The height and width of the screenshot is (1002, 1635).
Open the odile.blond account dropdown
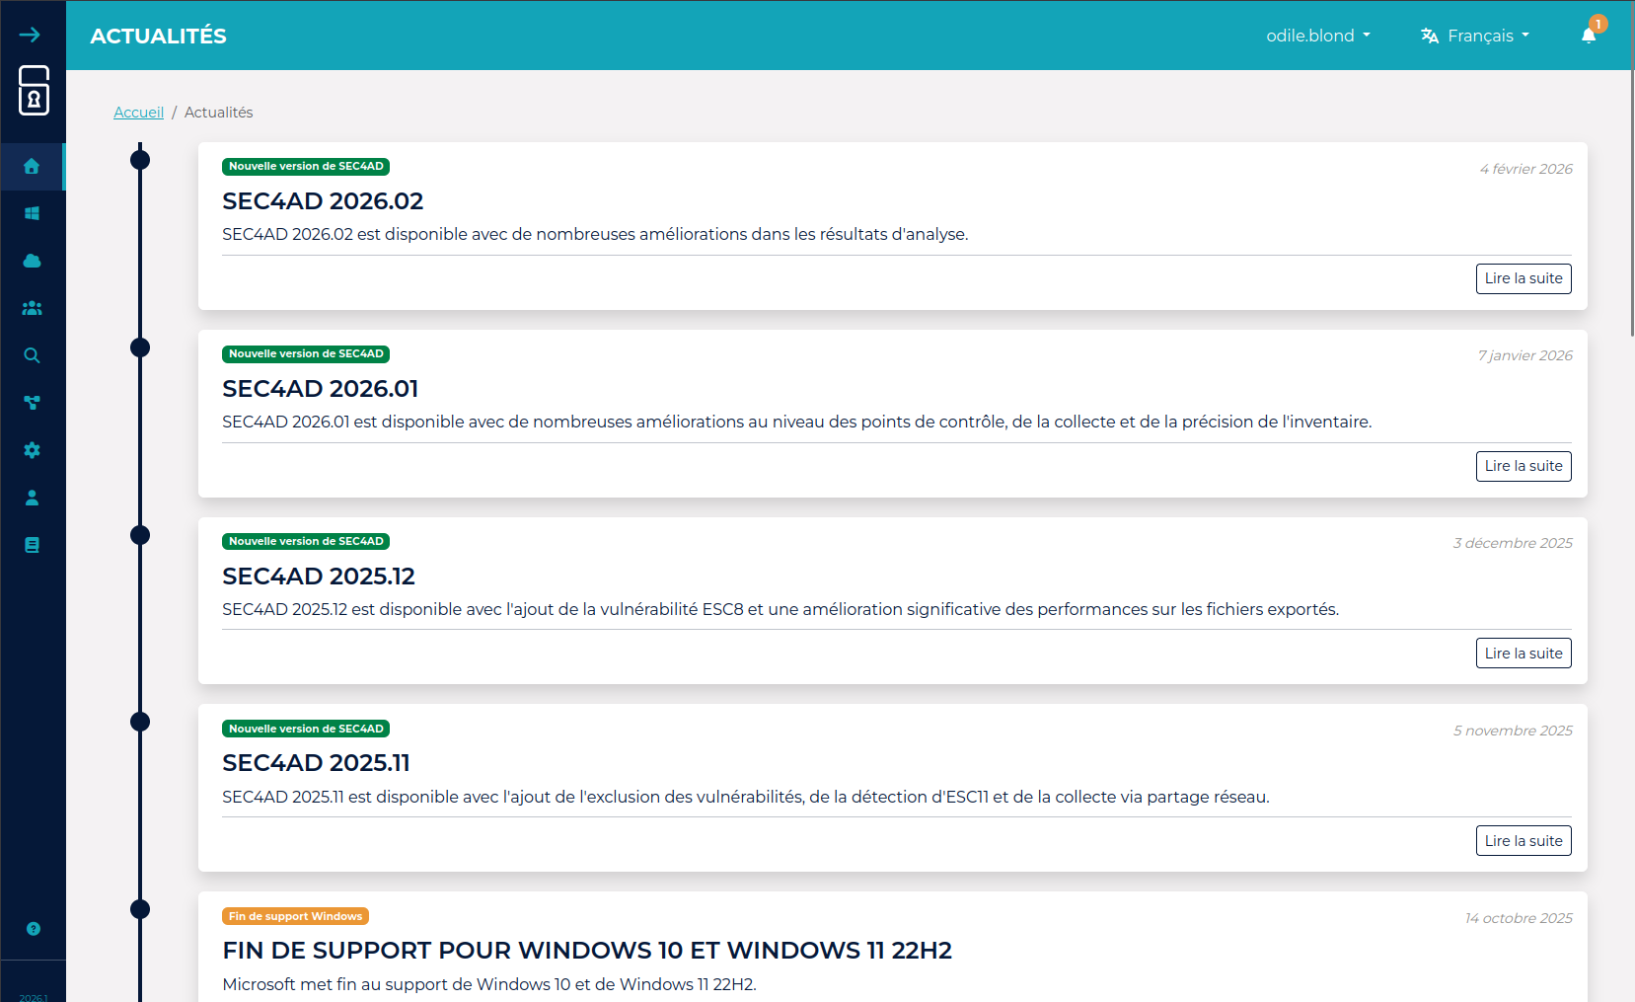(1317, 36)
